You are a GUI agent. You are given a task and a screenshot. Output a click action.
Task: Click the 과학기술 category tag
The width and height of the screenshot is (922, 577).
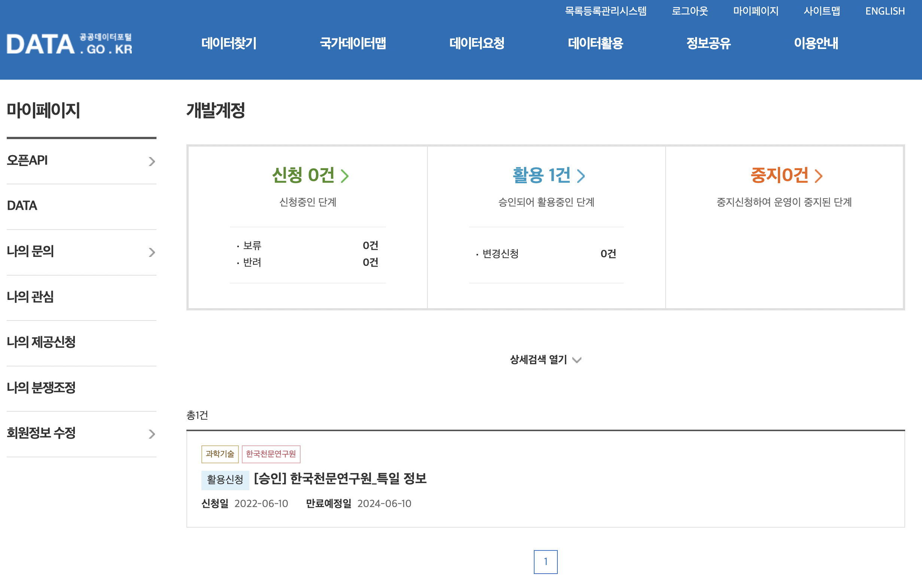(x=220, y=454)
